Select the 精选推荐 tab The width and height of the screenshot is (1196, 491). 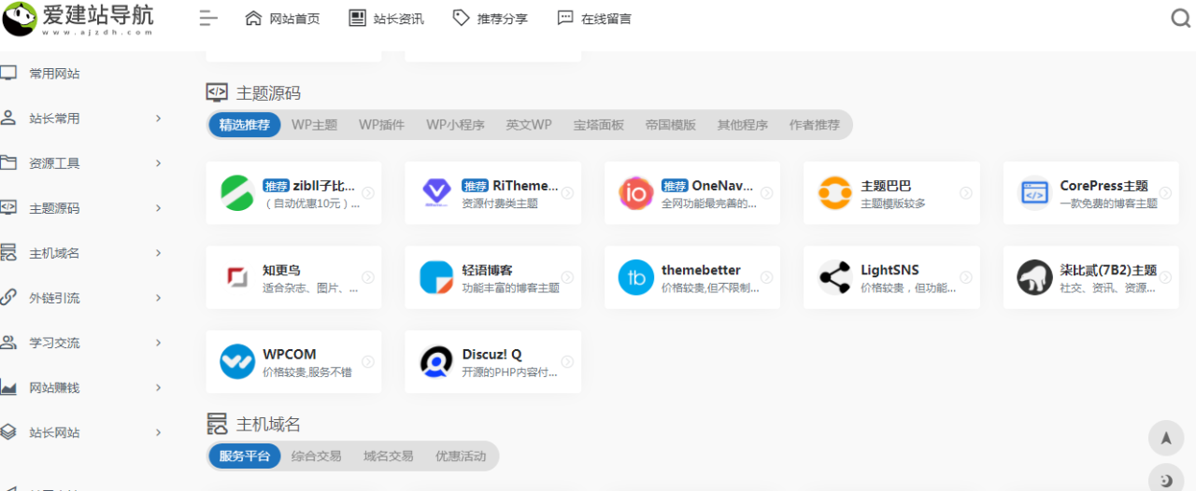pyautogui.click(x=245, y=125)
